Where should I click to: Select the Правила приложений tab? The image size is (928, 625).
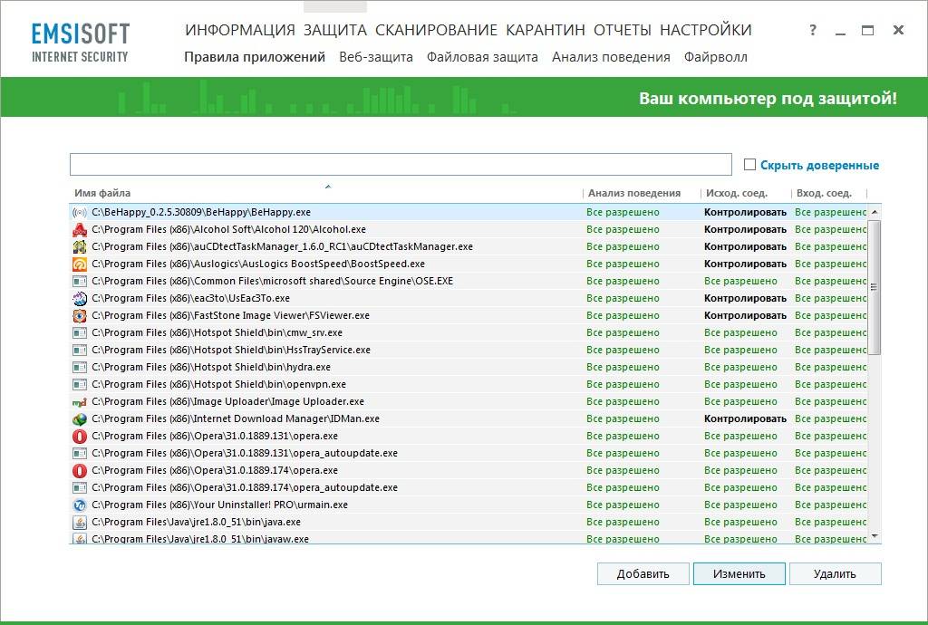point(255,57)
